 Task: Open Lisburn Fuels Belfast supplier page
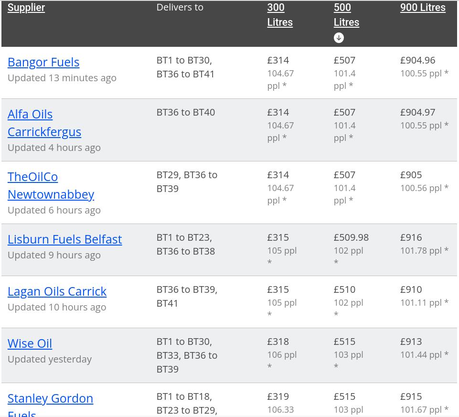(64, 239)
